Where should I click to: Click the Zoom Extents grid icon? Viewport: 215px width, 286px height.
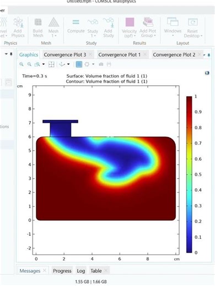(51, 64)
